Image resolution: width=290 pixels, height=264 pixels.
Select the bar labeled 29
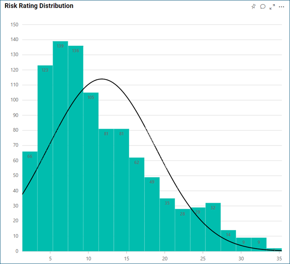pyautogui.click(x=197, y=229)
